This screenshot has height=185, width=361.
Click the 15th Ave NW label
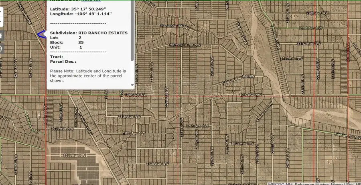(x=75, y=156)
